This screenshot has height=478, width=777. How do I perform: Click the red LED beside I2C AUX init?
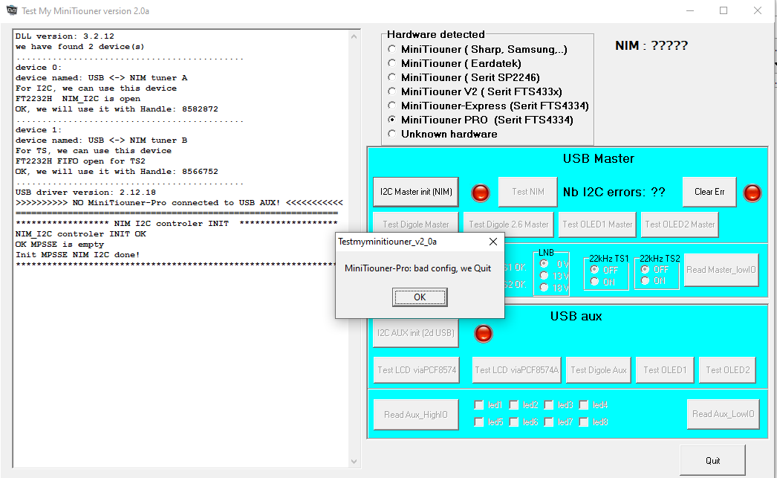click(483, 334)
